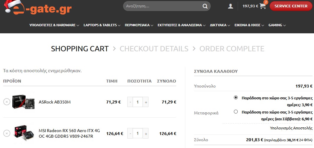This screenshot has height=148, width=314.
Task: Click the 197,93 € cart total in header
Action: (x=250, y=6)
